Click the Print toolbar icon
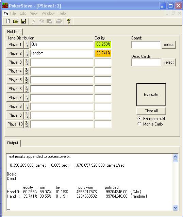The image size is (183, 217). [59, 21]
